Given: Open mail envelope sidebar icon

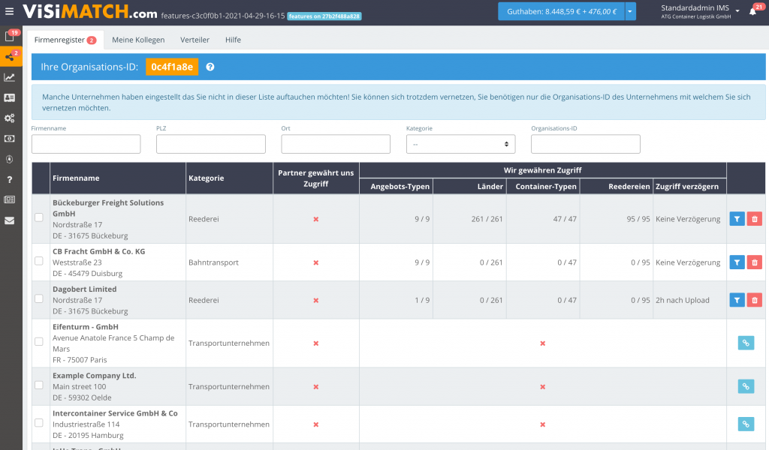Looking at the screenshot, I should click(9, 220).
